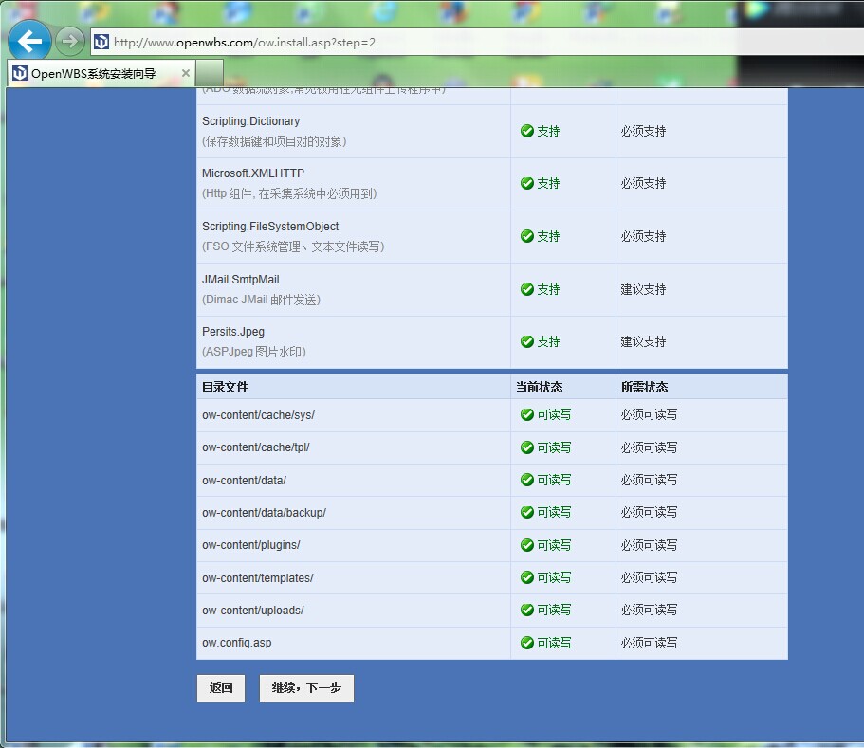Click the green check beside Scripting.Dictionary
The image size is (864, 748).
click(x=527, y=131)
